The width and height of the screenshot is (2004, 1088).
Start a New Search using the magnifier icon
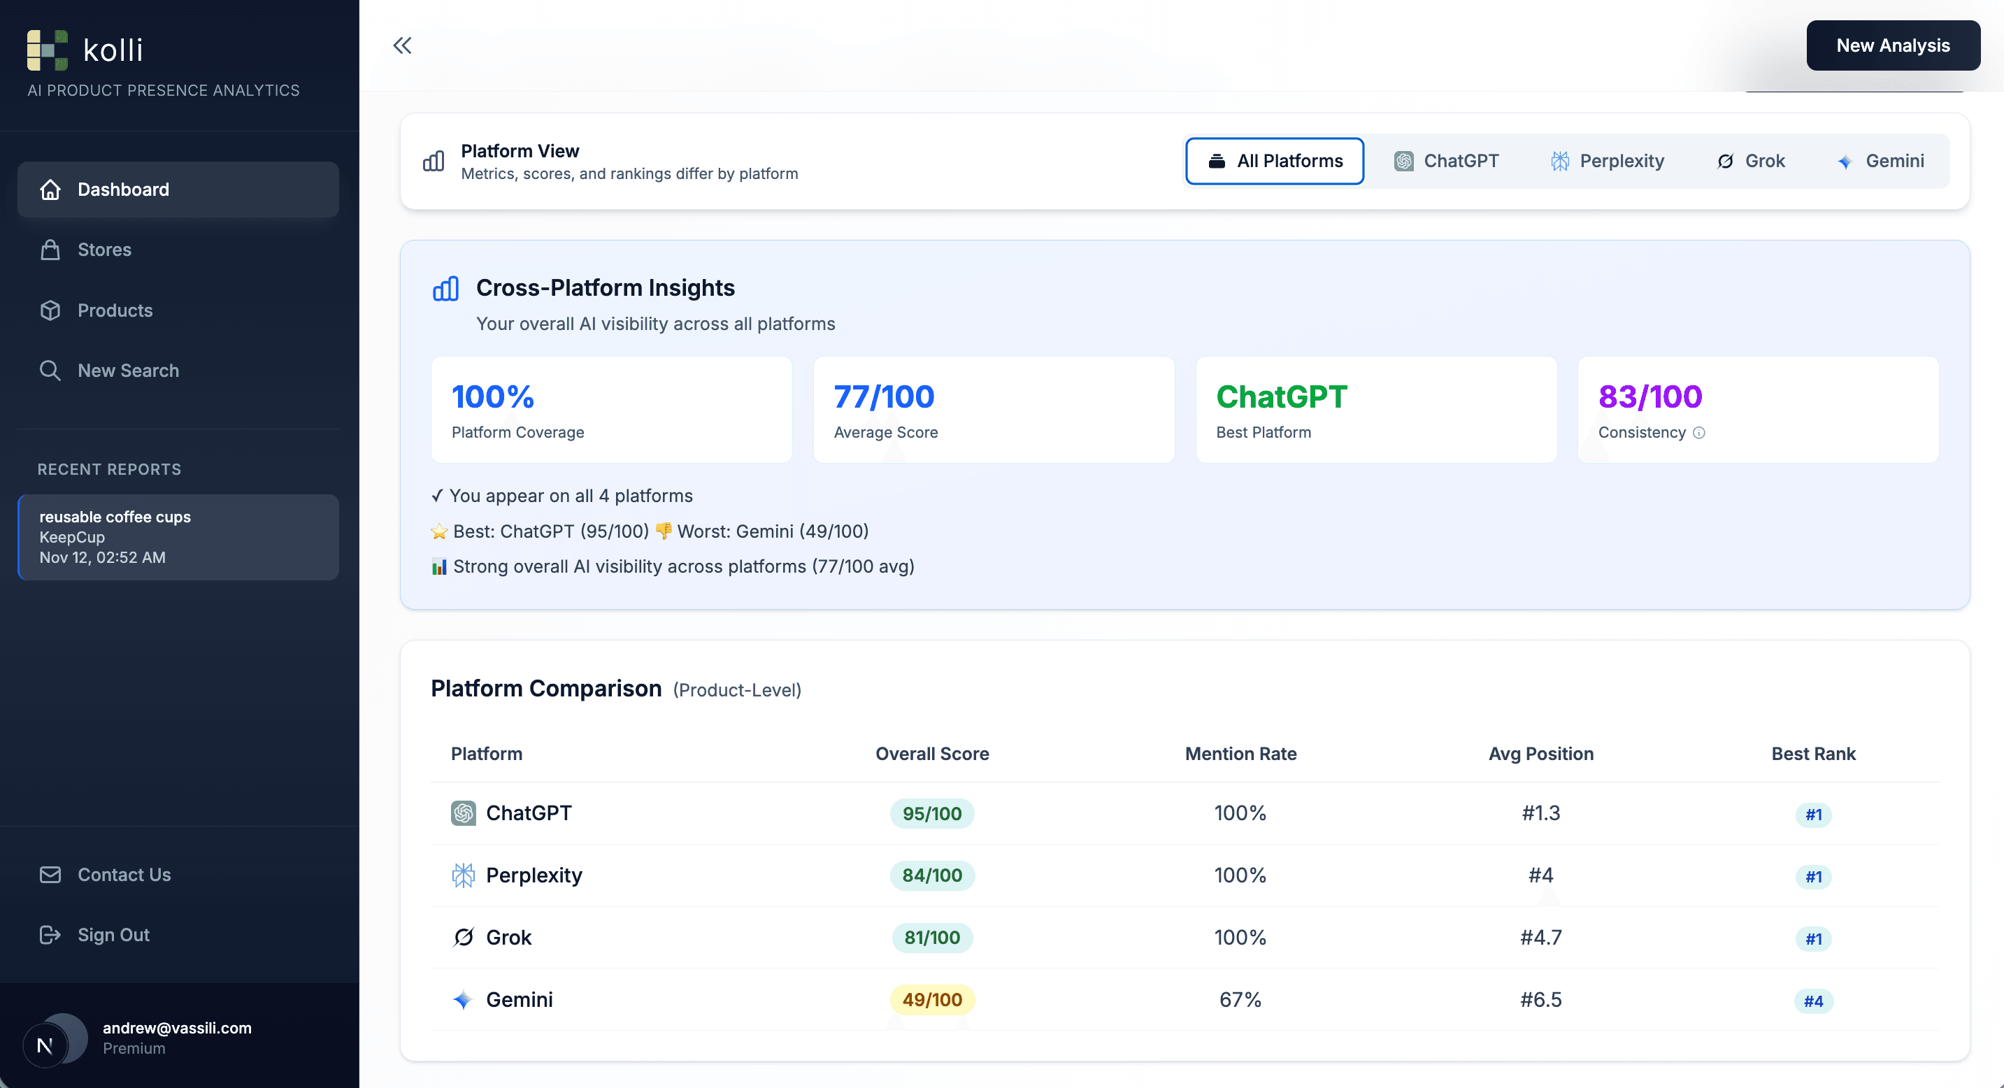(x=50, y=370)
